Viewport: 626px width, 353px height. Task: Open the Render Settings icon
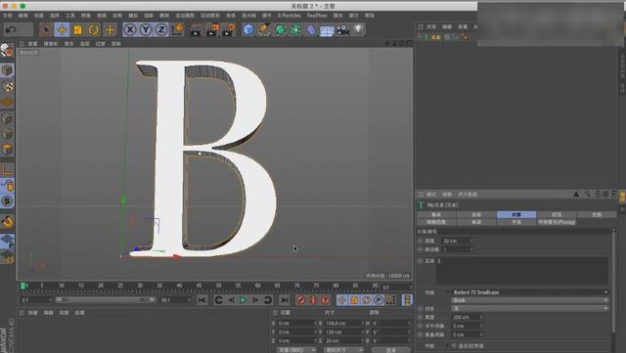pos(229,29)
